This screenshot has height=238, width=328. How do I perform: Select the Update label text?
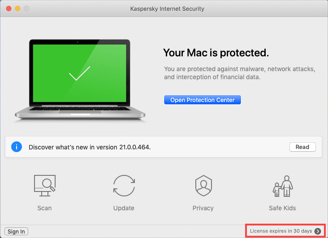click(x=124, y=208)
